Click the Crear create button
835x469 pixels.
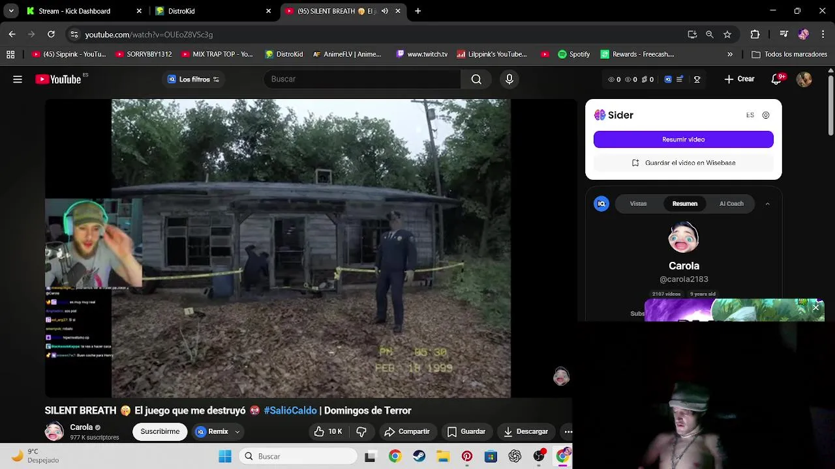(x=739, y=79)
